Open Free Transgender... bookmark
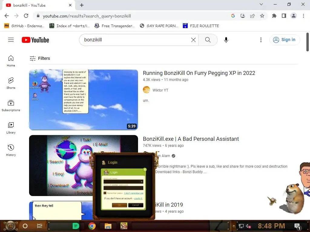Image resolution: width=310 pixels, height=232 pixels. (x=114, y=26)
